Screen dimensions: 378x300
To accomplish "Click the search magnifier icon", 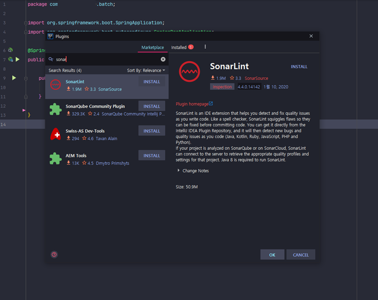I will [x=51, y=59].
